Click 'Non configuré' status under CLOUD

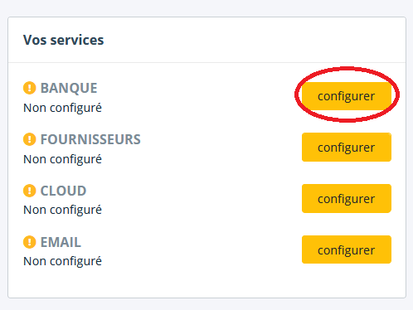tap(62, 210)
